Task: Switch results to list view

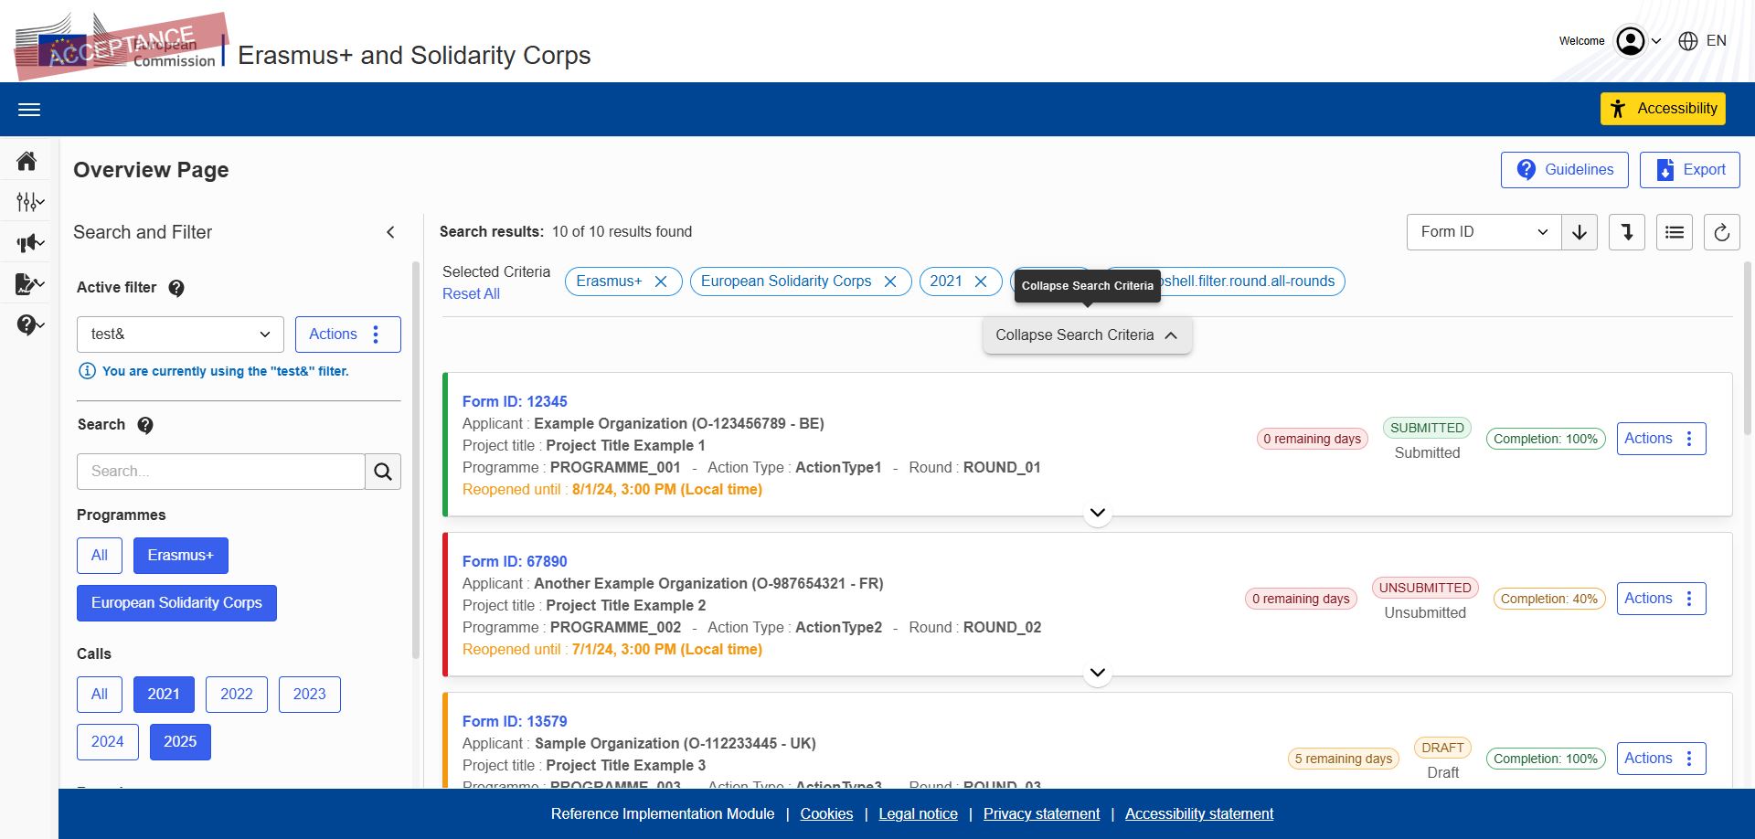Action: point(1675,232)
